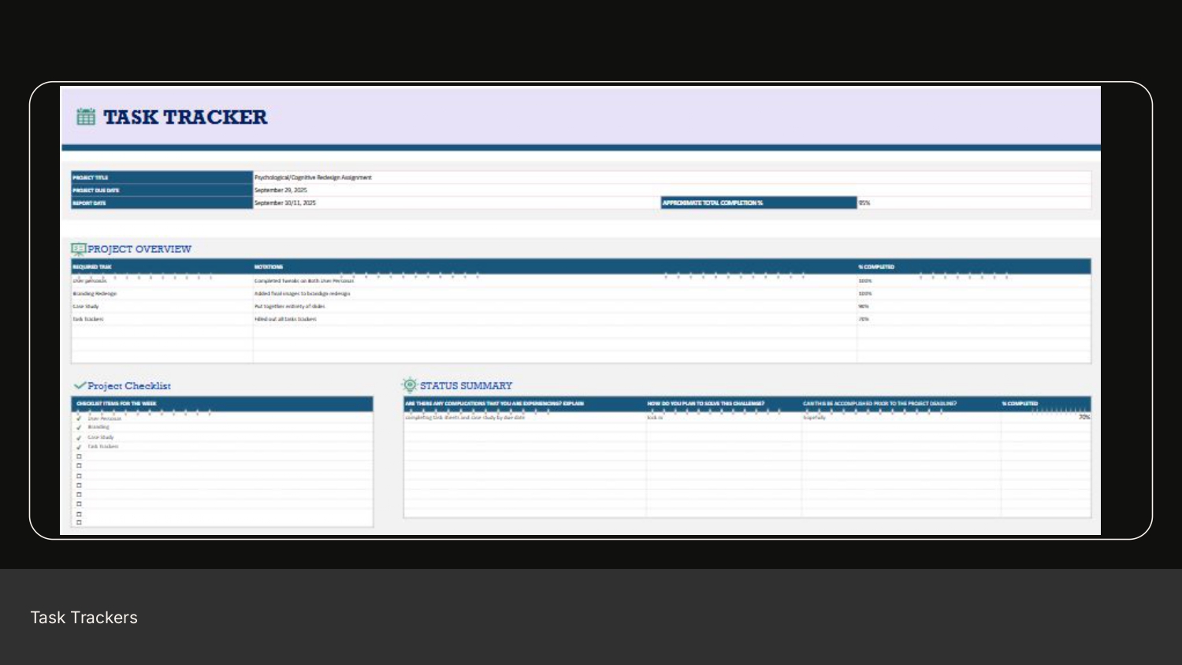Click the Psychological/Cognitive Redesign Assignment title text

click(x=313, y=177)
